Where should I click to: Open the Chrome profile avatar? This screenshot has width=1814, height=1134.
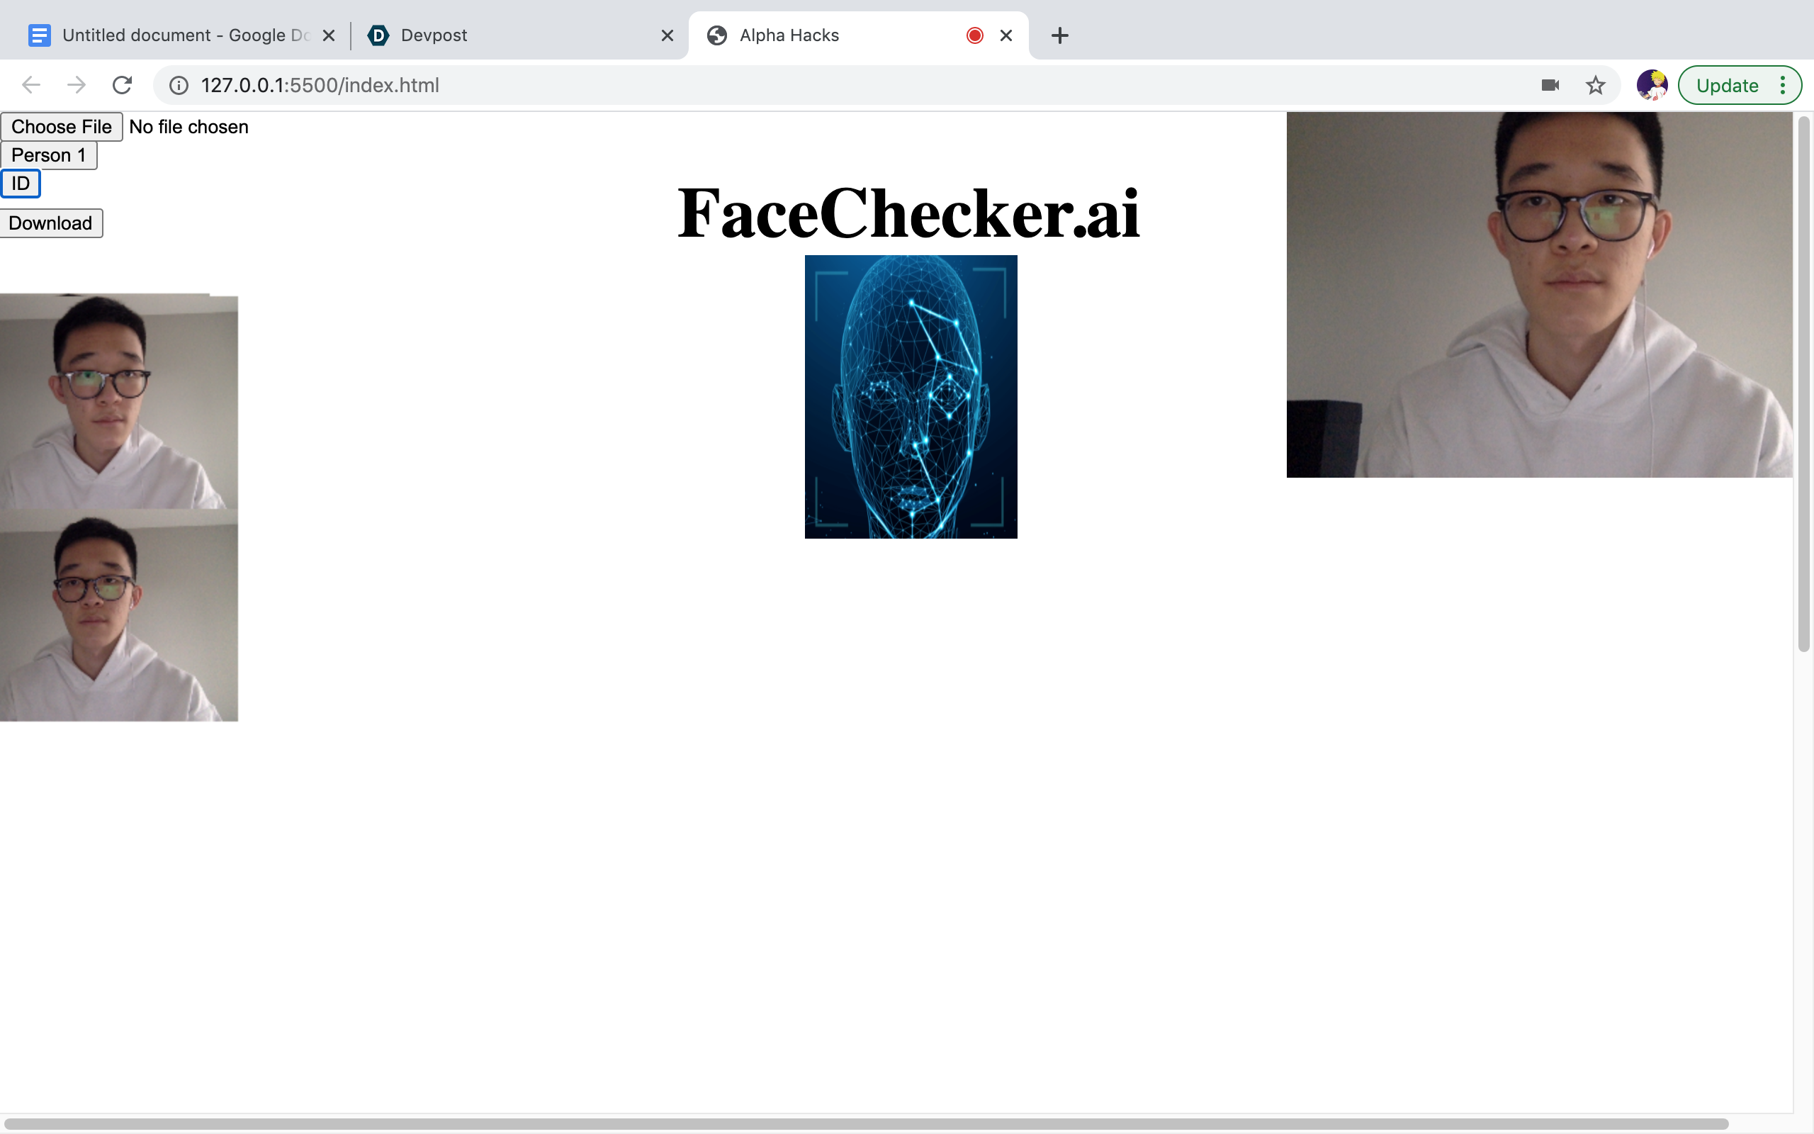click(x=1651, y=85)
